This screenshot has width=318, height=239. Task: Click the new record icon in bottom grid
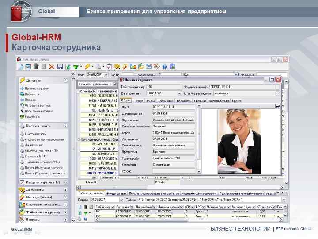coord(79,207)
